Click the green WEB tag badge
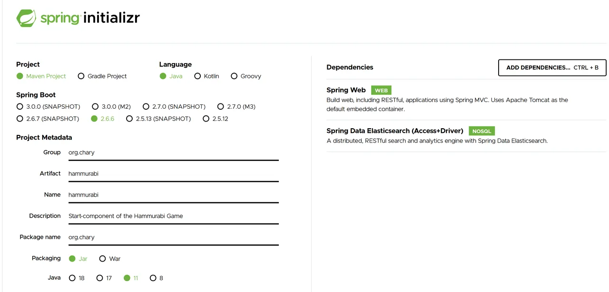 pos(381,90)
